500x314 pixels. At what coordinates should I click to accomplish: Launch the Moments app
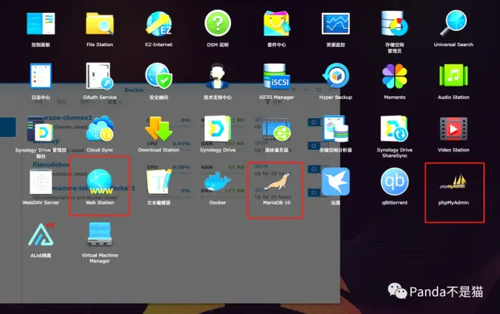pos(395,76)
